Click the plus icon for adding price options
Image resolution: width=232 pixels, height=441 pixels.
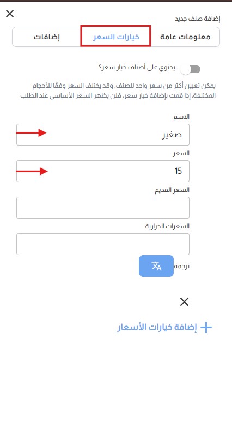(206, 328)
